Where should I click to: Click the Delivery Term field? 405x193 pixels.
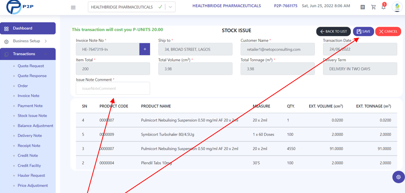[360, 69]
